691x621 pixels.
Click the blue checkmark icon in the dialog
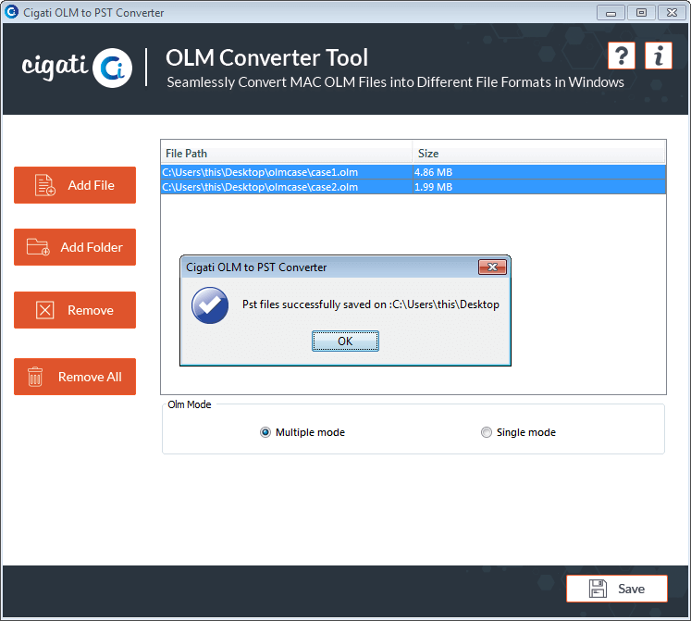(210, 305)
